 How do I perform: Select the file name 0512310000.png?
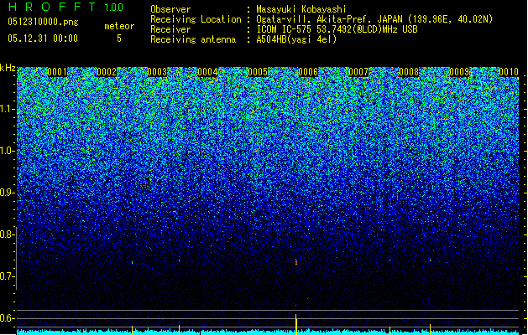pos(43,22)
